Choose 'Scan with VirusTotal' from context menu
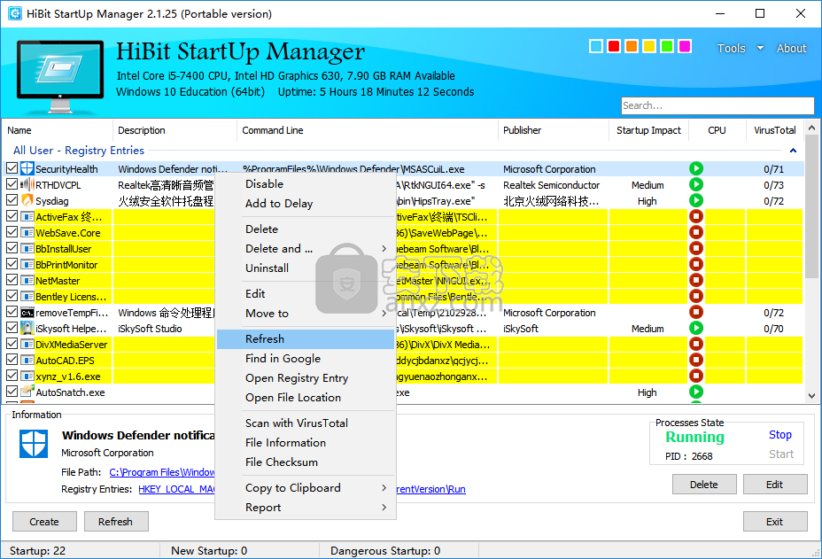This screenshot has height=559, width=822. point(296,423)
